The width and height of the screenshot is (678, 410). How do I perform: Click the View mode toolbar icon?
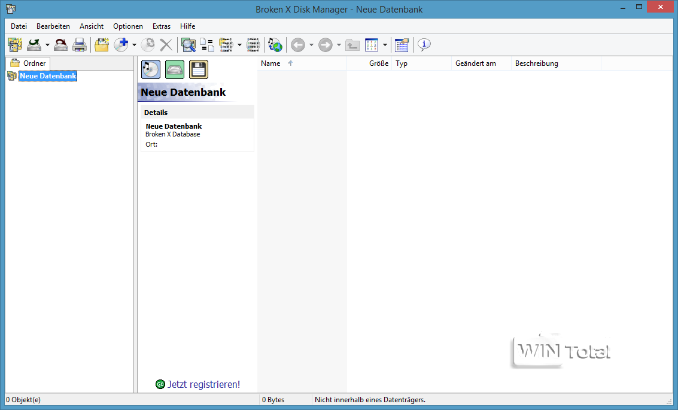[372, 44]
